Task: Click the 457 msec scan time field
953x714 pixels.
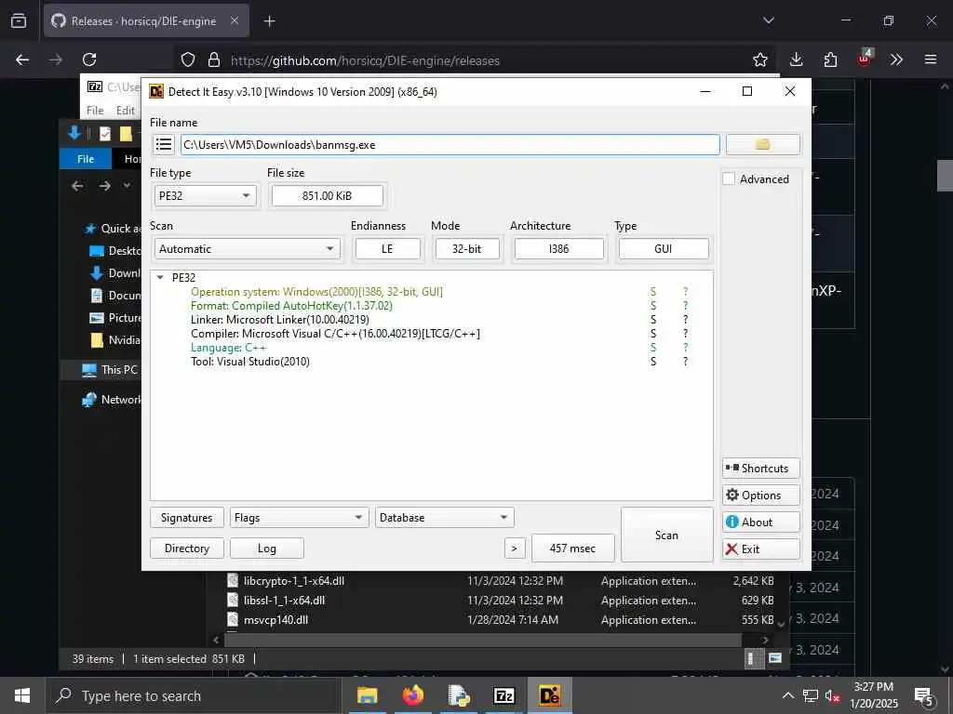Action: point(572,549)
